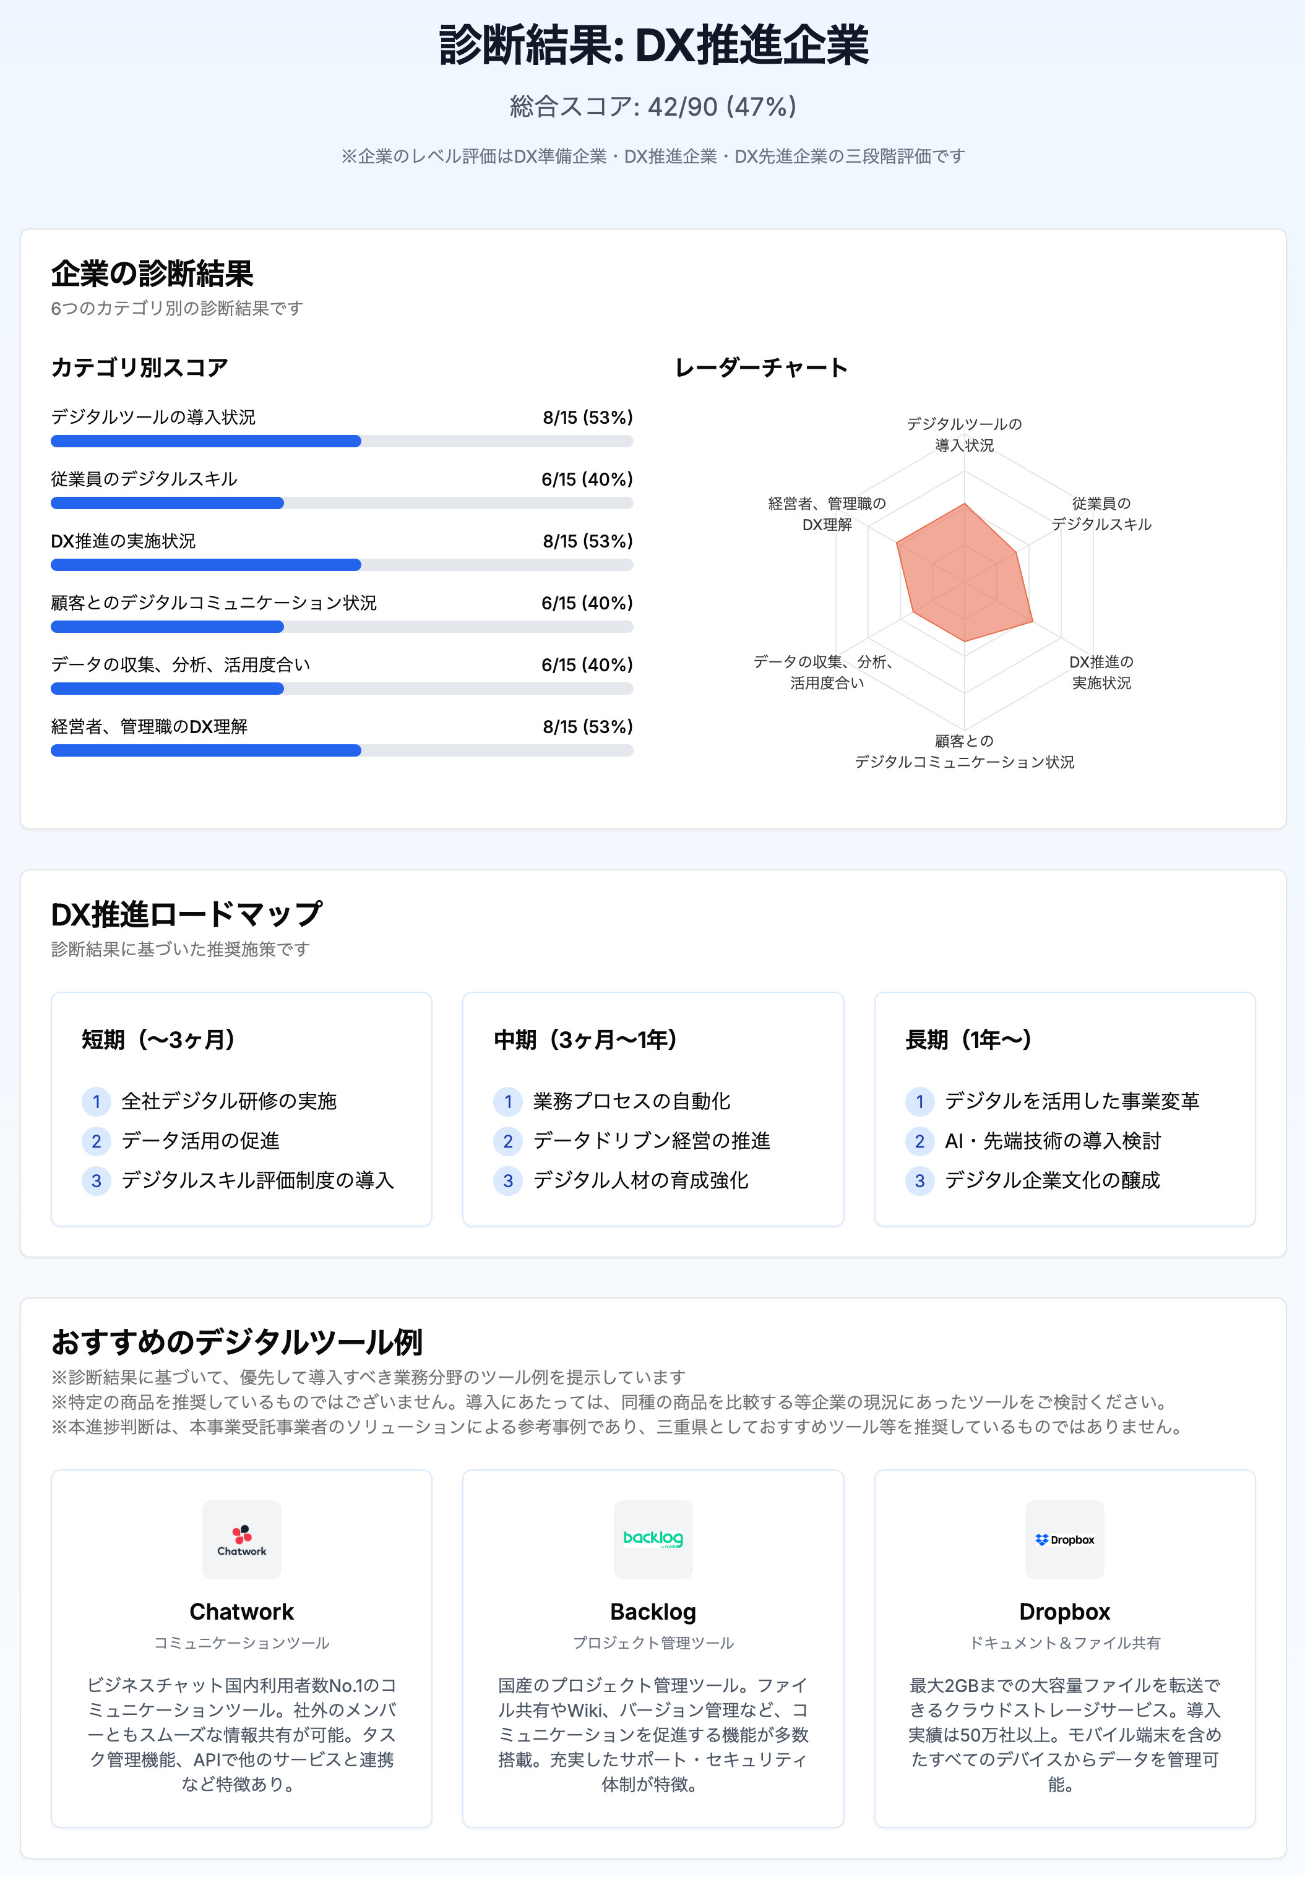The height and width of the screenshot is (1877, 1305).
Task: Click the Chatwork logo icon
Action: (241, 1539)
